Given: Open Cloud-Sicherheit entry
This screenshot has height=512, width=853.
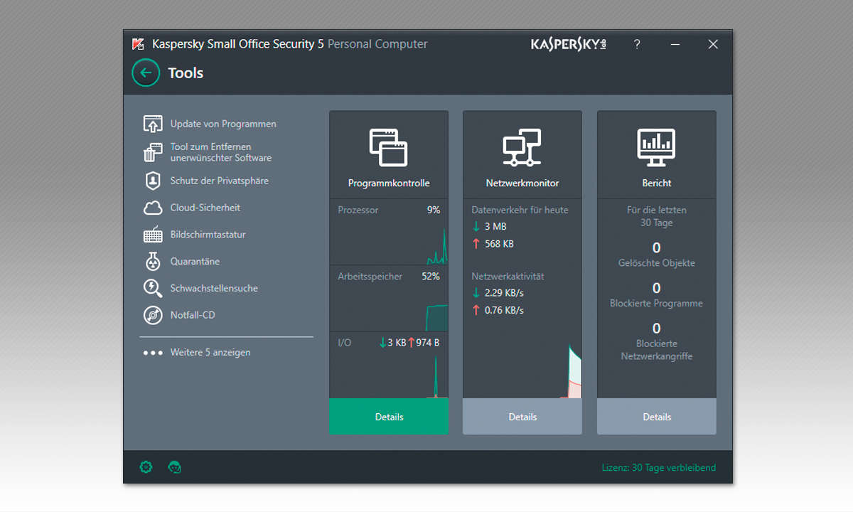Looking at the screenshot, I should point(205,208).
